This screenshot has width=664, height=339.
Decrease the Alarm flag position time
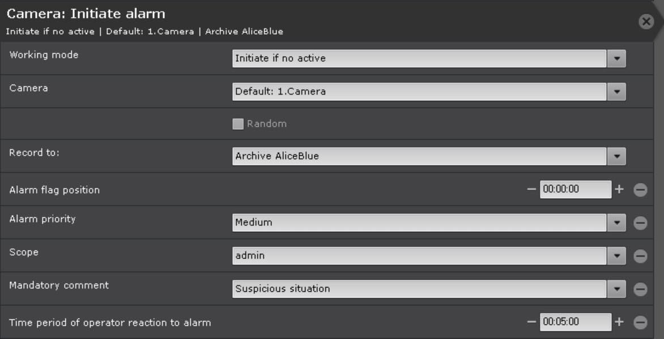(531, 190)
